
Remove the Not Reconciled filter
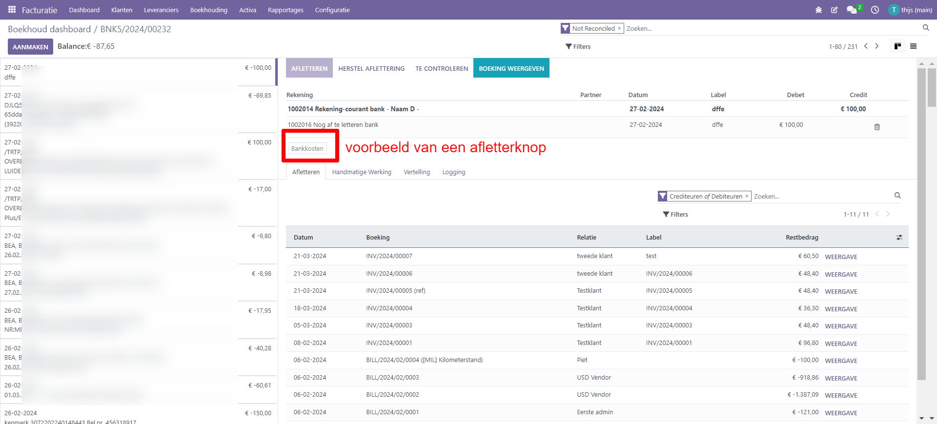[x=619, y=28]
